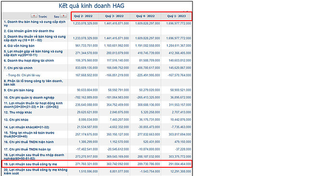
Task: Click row label '11. Lợi nhuận thuần từ hoạt động kinh doanh'
Action: click(33, 105)
